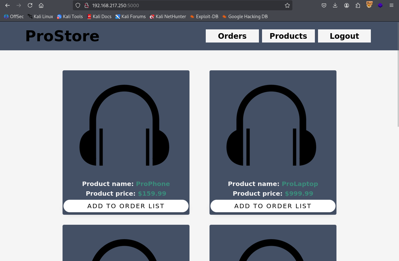Add ProPhone to order list
This screenshot has width=399, height=261.
(x=126, y=206)
